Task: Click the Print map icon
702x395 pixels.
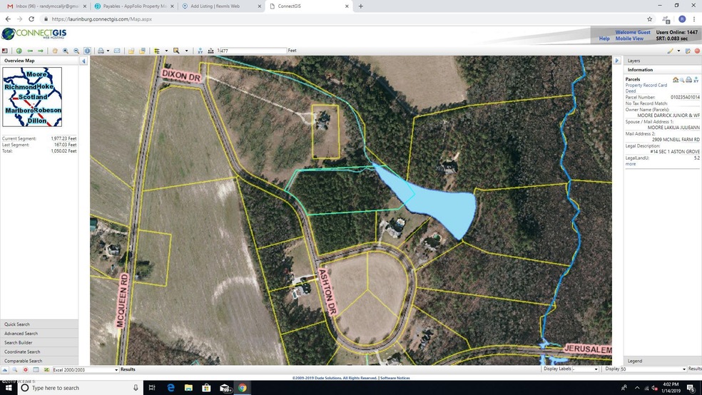Action: point(101,51)
